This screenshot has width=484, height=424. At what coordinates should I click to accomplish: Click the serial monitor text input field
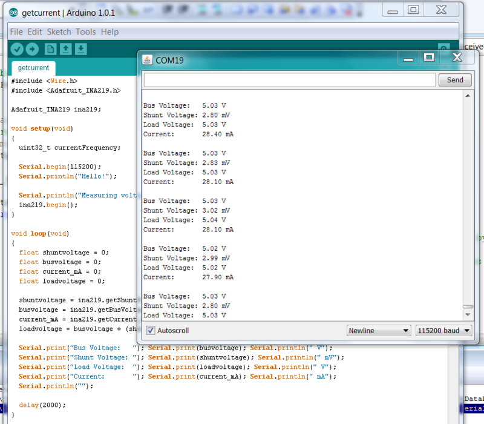[290, 80]
